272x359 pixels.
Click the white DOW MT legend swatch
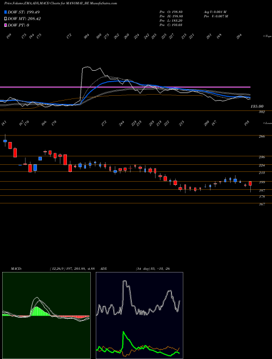point(5,18)
